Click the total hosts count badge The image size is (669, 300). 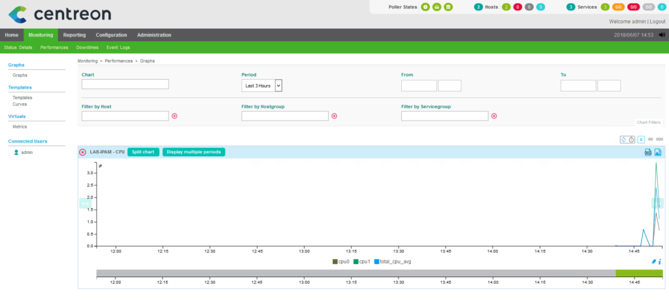point(478,7)
